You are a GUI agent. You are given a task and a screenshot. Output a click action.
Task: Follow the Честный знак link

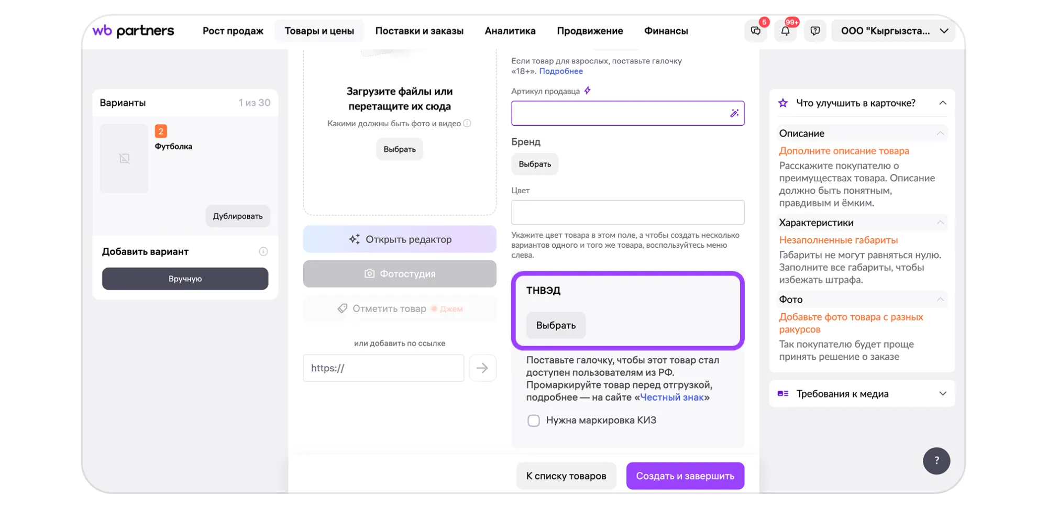pyautogui.click(x=671, y=397)
